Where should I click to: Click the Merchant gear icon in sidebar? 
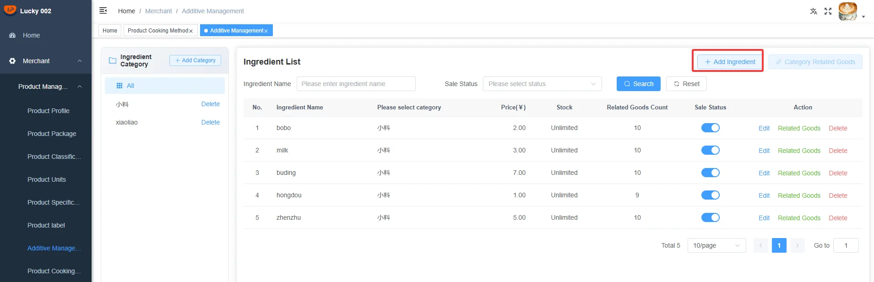[12, 61]
